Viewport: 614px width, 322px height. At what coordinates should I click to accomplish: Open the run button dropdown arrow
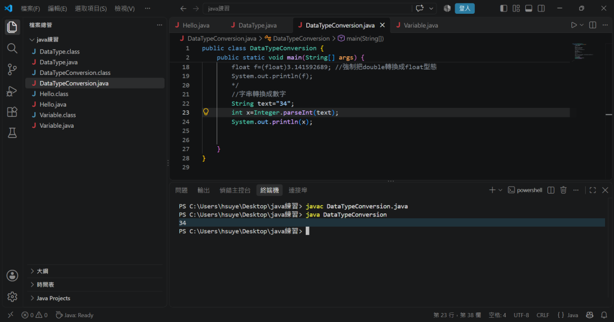pos(582,25)
